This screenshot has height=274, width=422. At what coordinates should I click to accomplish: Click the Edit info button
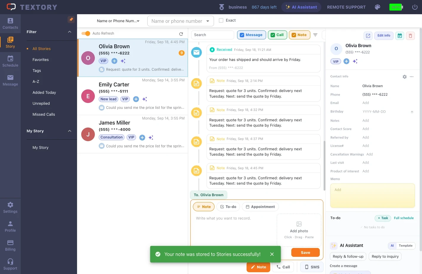pyautogui.click(x=384, y=36)
